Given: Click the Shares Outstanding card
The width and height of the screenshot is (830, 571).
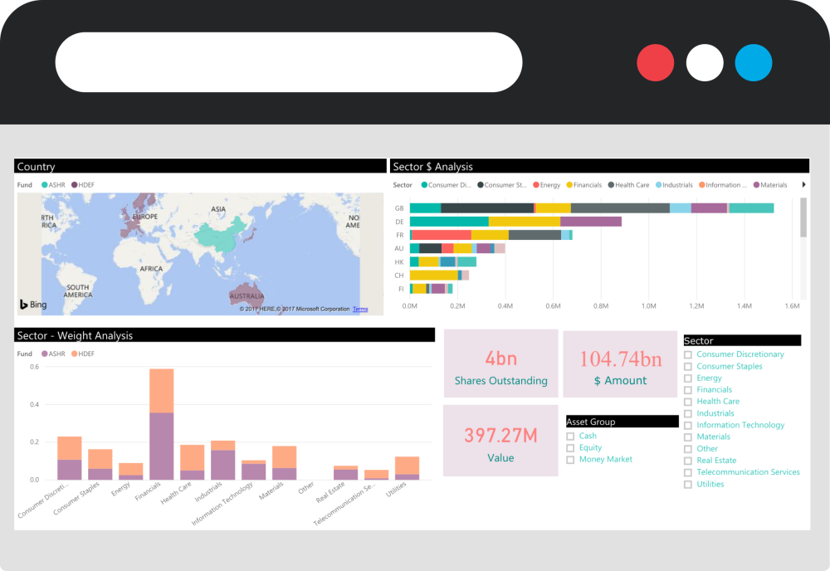Looking at the screenshot, I should [x=500, y=364].
